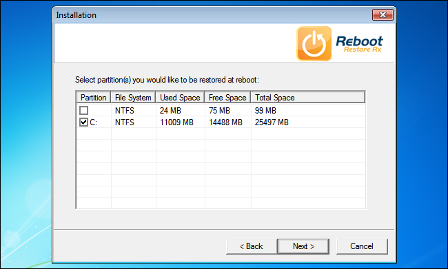
Task: Sort by the Used Space column header
Action: click(x=180, y=98)
